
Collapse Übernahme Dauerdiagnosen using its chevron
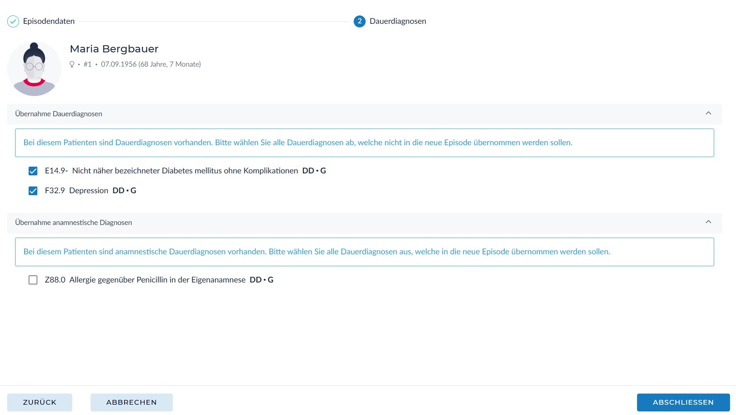(x=708, y=113)
